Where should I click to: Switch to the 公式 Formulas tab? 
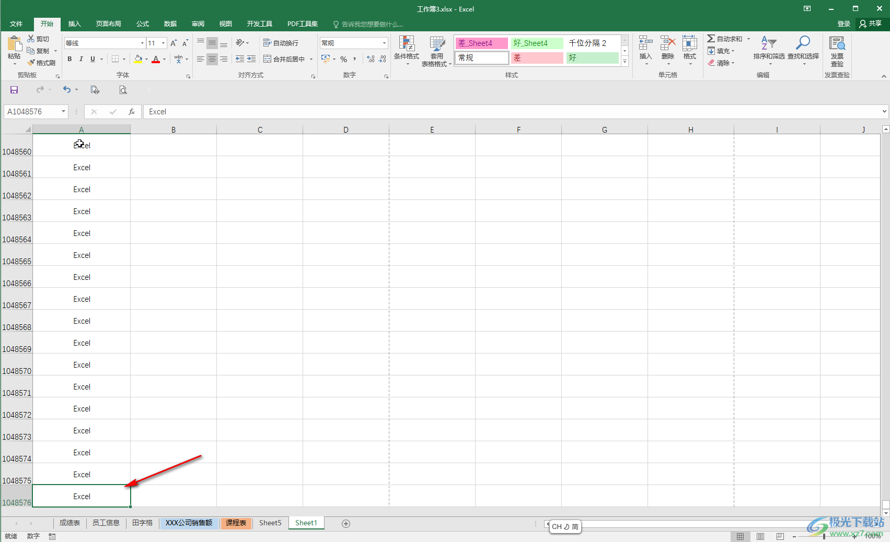click(143, 24)
